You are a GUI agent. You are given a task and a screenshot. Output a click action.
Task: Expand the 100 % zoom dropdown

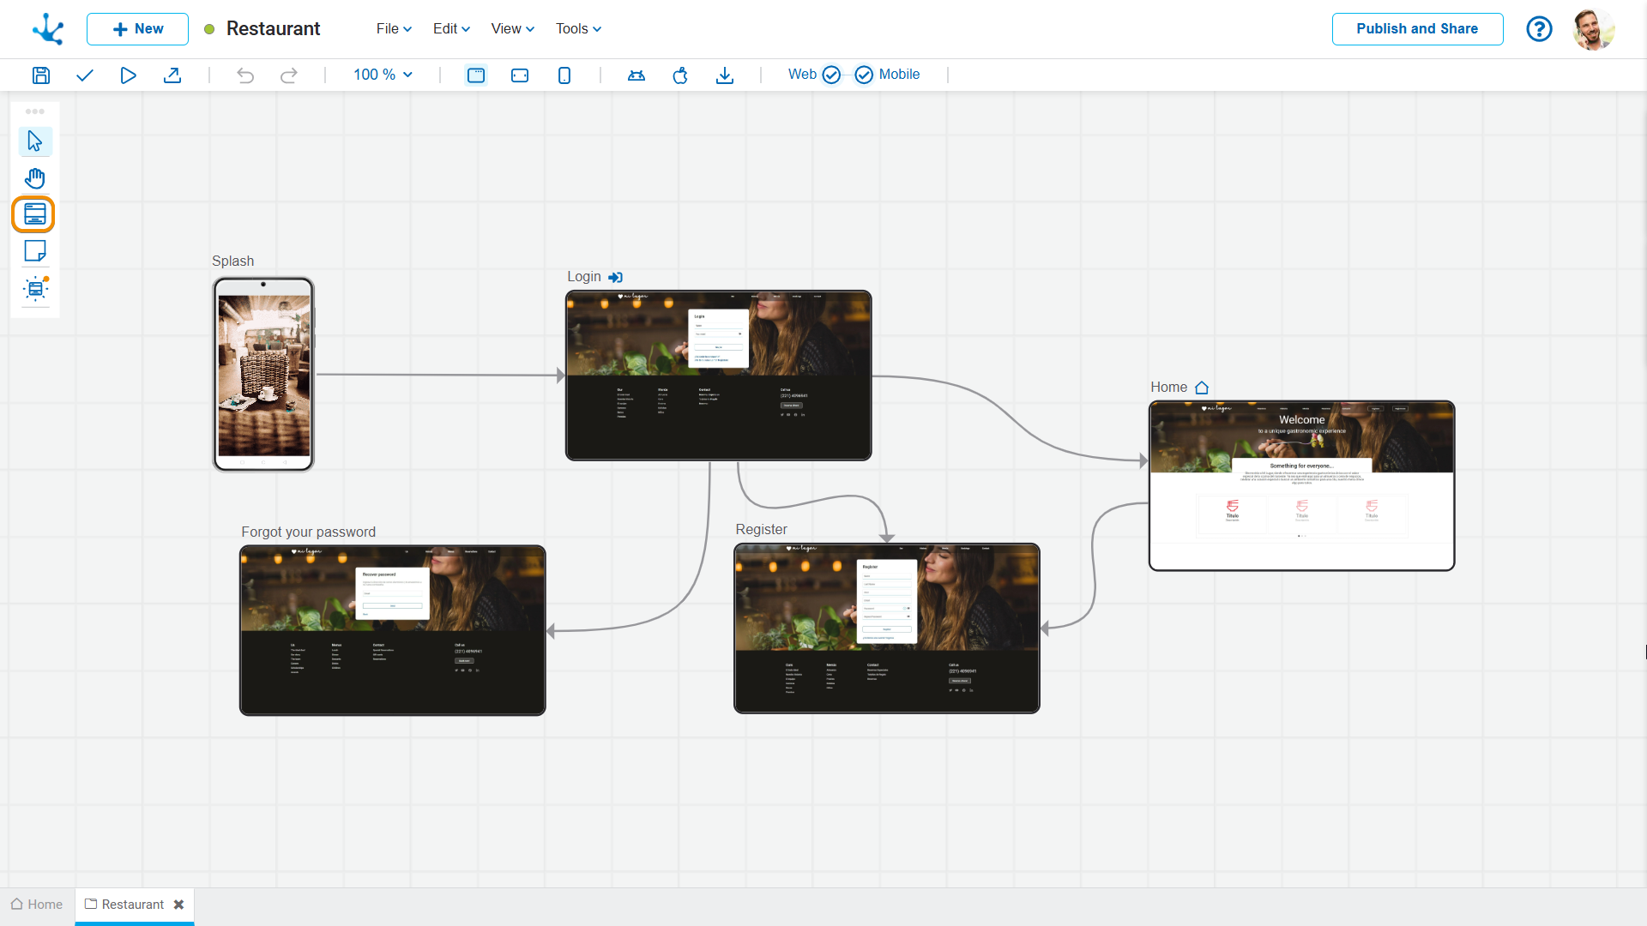point(383,75)
